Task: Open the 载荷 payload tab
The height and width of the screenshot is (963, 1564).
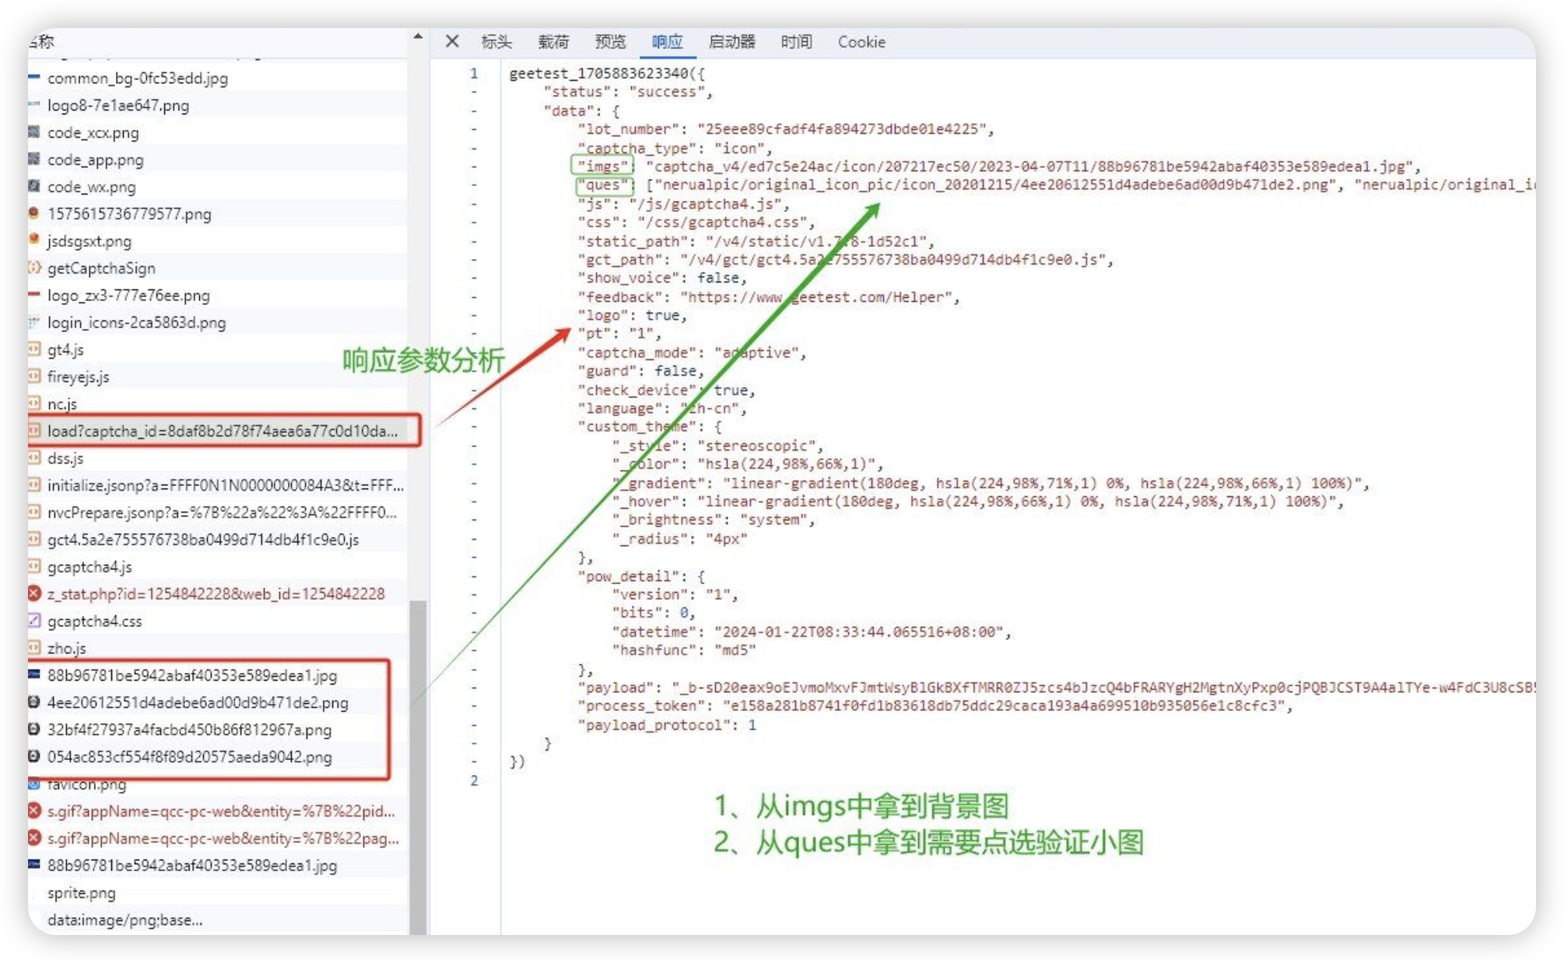Action: pos(553,42)
